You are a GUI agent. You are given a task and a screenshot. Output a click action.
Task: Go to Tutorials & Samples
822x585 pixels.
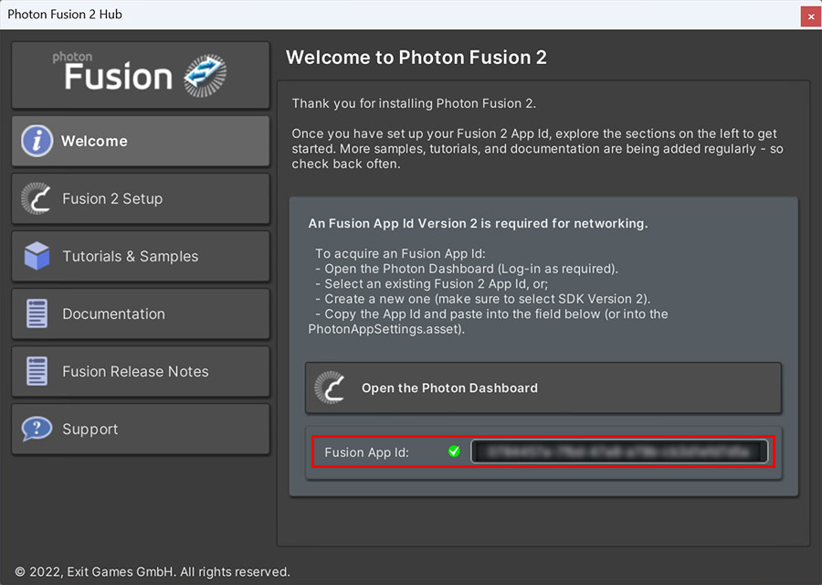coord(141,256)
